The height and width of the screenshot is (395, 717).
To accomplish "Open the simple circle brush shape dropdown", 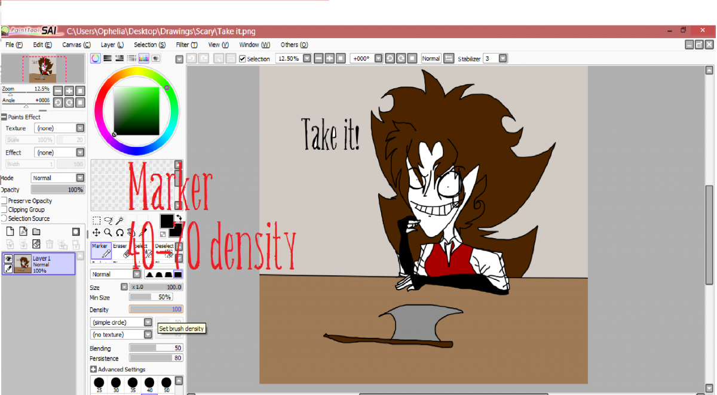I will point(148,322).
